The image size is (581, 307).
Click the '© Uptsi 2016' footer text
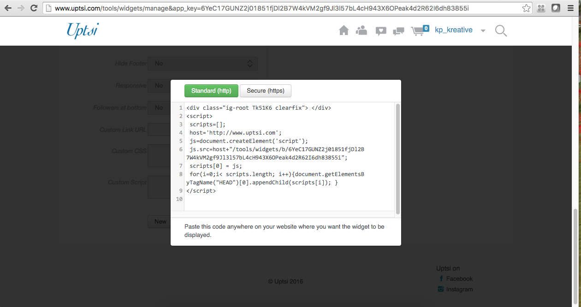[x=285, y=281]
